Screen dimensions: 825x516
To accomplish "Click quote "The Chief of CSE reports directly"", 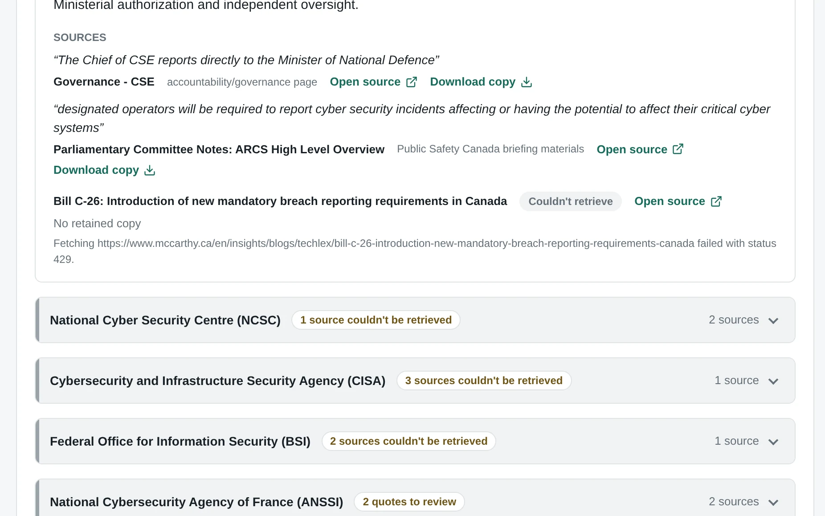I will 246,60.
